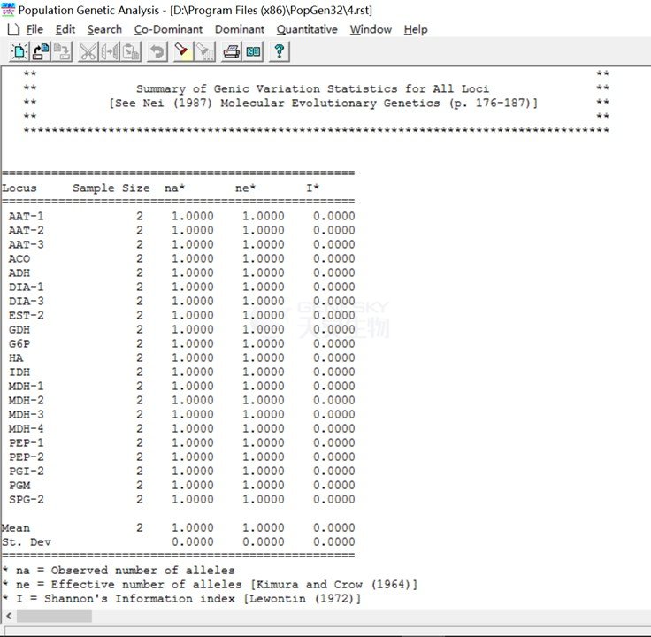Click the sample size value for AAT-1
Screen dimensions: 651x637
coord(140,217)
